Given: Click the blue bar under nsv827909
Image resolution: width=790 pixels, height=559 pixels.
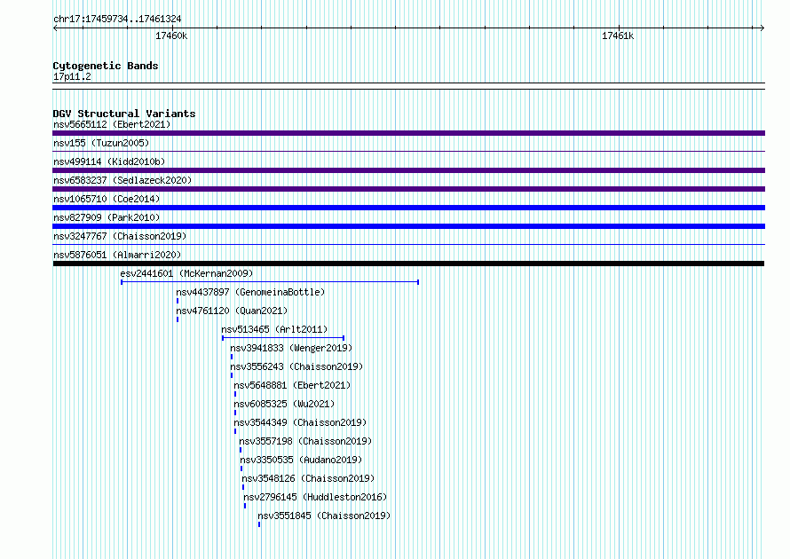Looking at the screenshot, I should point(408,226).
